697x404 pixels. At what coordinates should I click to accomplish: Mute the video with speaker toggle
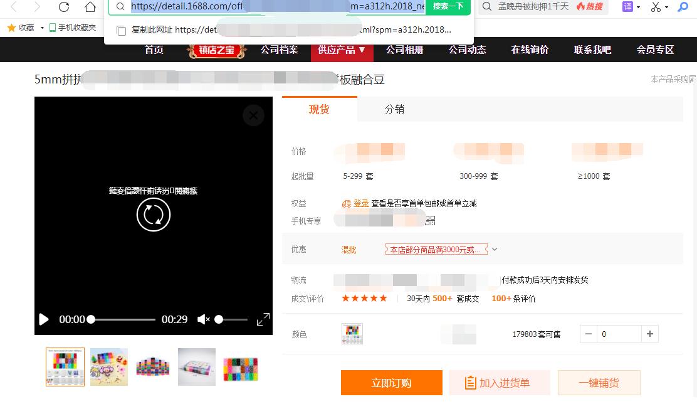coord(203,320)
